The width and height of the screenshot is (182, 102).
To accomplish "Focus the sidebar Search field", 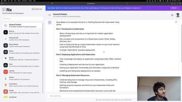I will pos(23,18).
